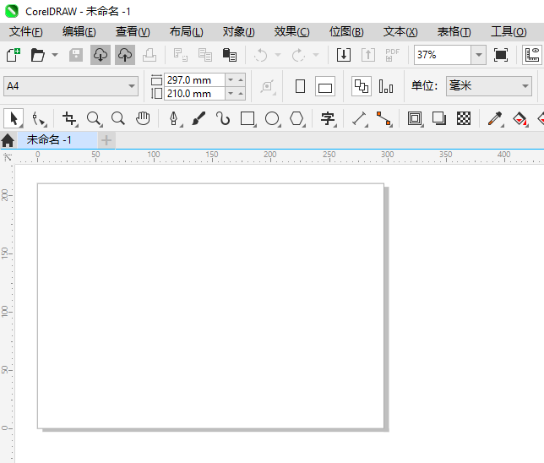Select landscape page orientation
Image resolution: width=544 pixels, height=463 pixels.
coord(325,86)
